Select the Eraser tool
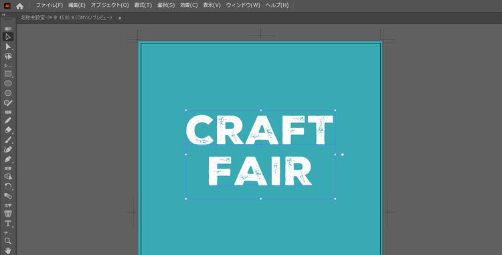 click(x=8, y=130)
